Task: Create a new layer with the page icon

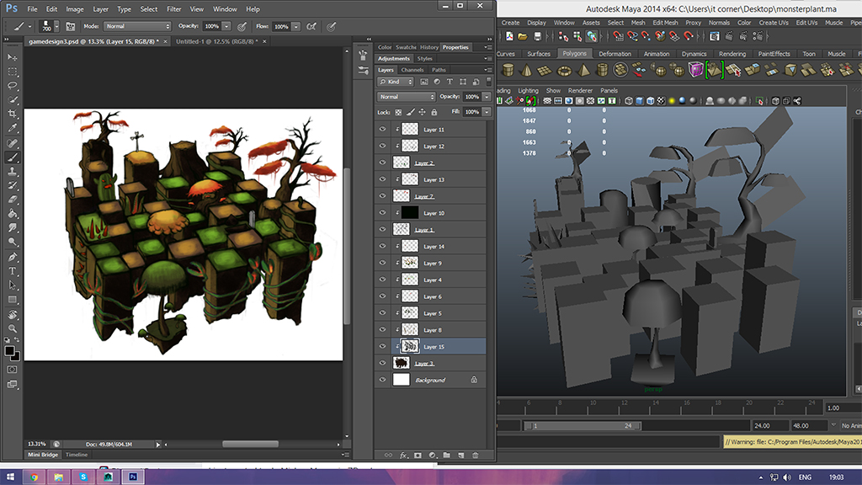Action: point(461,456)
